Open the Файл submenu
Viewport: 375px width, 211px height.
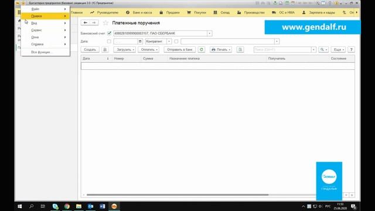click(x=46, y=9)
